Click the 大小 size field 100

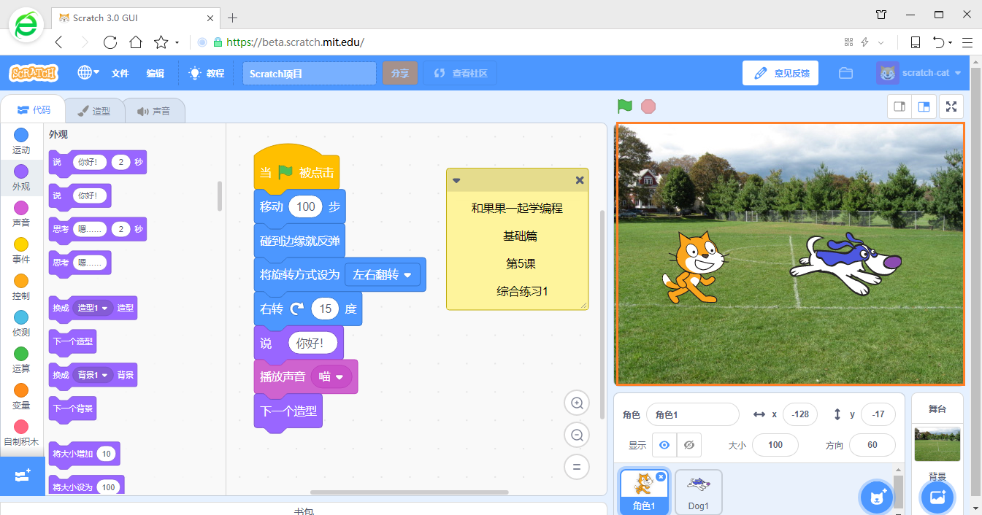[775, 445]
